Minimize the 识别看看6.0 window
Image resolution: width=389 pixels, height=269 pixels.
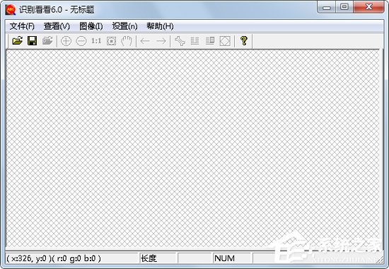click(327, 7)
